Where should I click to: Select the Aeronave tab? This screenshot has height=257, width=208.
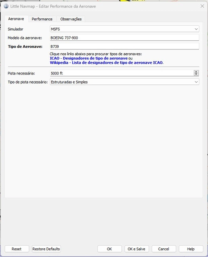click(x=16, y=19)
